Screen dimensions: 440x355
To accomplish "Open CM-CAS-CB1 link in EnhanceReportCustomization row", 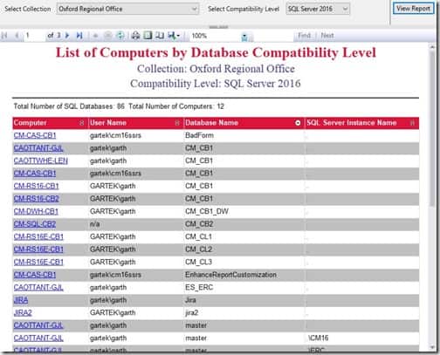I will 35,275.
